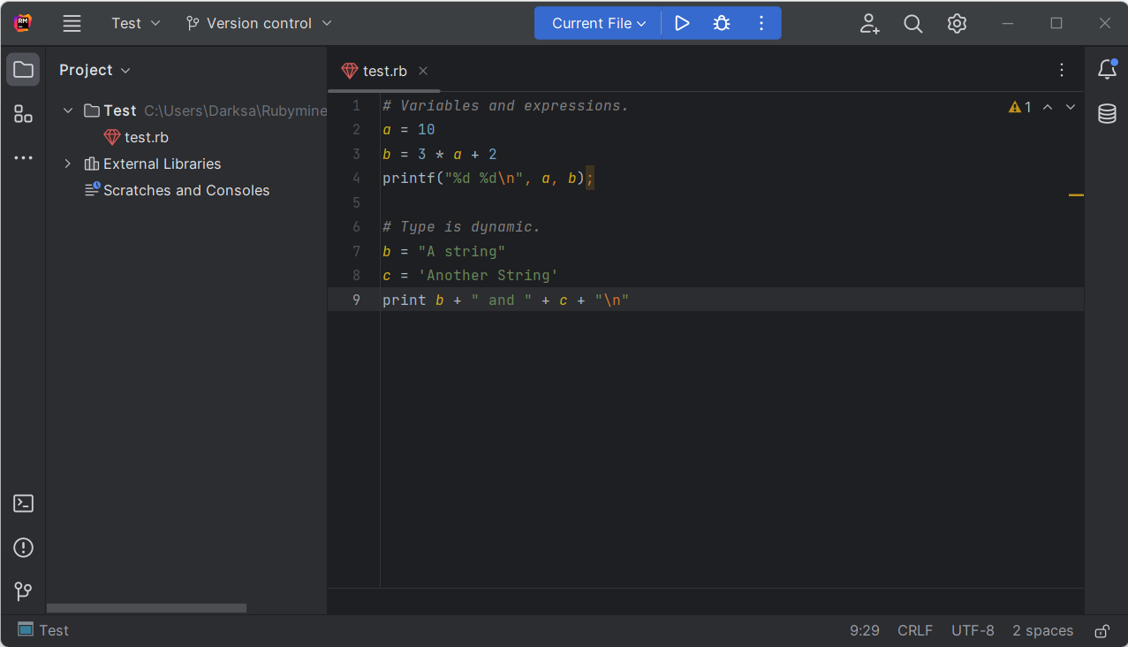Open the Version control dropdown
Viewport: 1128px width, 647px height.
[x=259, y=24]
